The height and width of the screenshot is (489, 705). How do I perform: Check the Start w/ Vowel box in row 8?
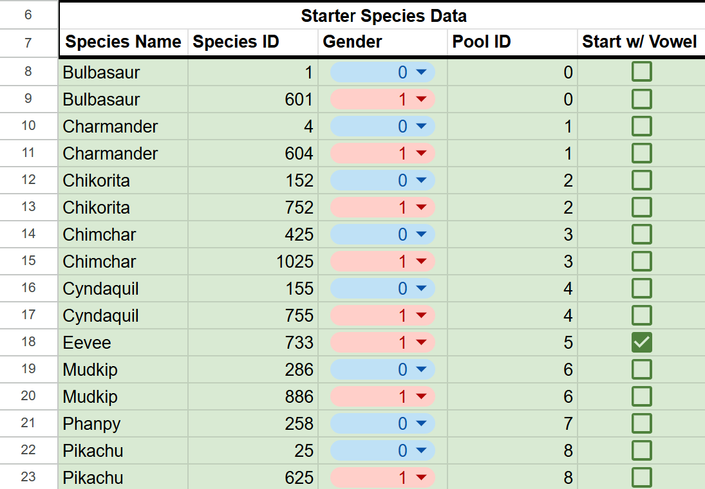coord(641,72)
